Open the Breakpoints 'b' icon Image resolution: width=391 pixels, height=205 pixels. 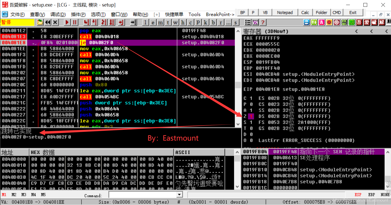point(213,22)
